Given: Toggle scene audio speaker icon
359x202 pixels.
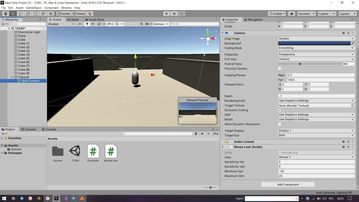Looking at the screenshot, I should pos(93,24).
